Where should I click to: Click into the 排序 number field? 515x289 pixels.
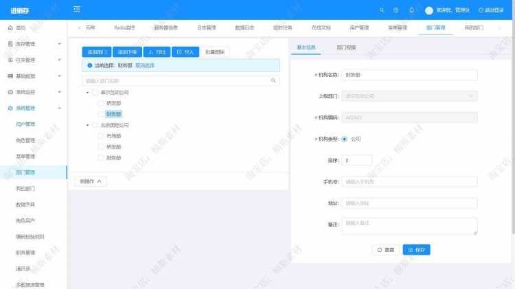(356, 160)
